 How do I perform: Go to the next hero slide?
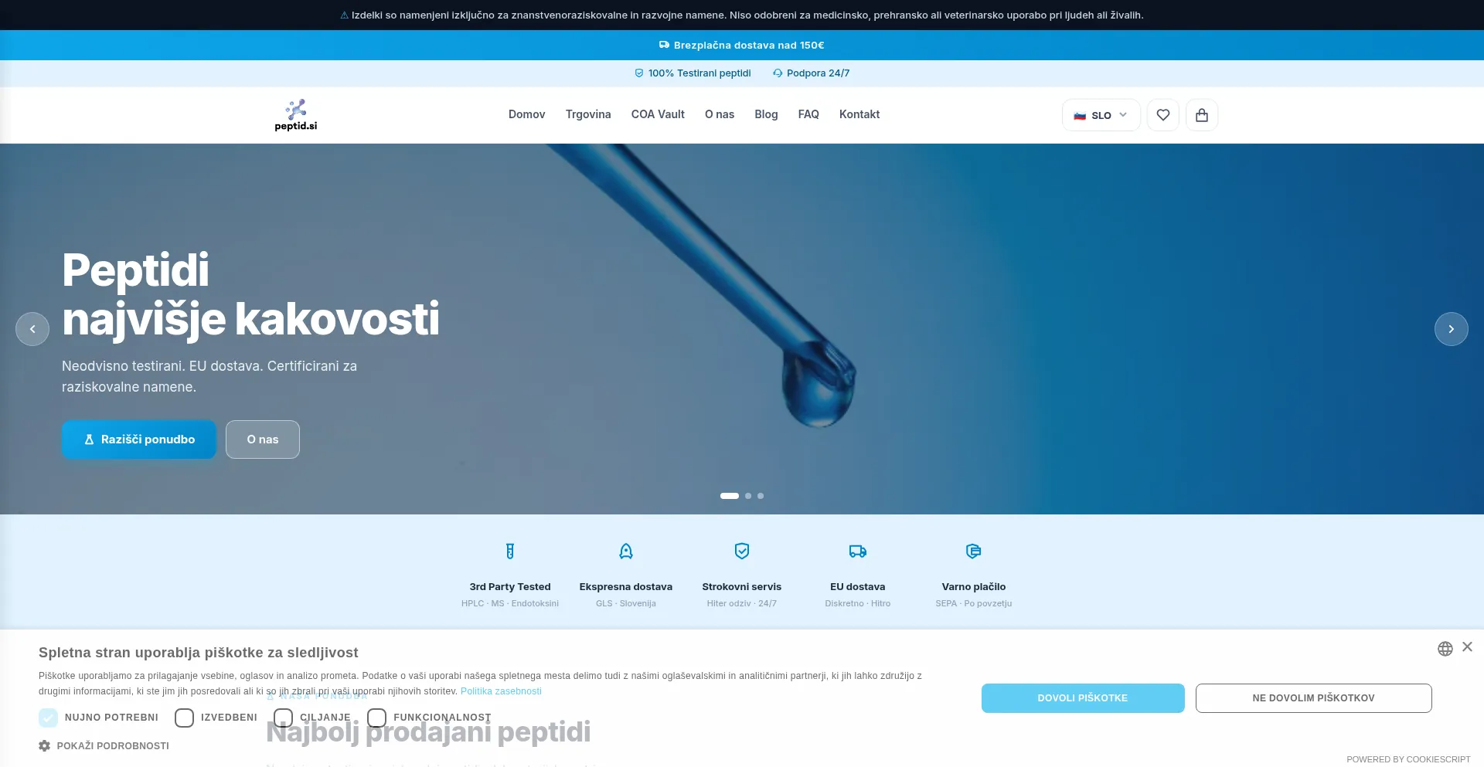click(1452, 329)
